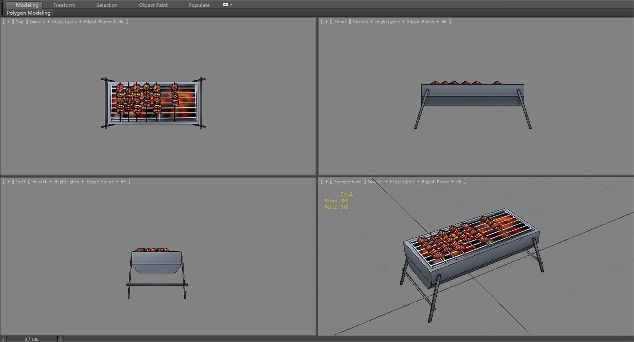Click the 'Verts: 348' statistics text
The width and height of the screenshot is (634, 342).
tap(336, 207)
